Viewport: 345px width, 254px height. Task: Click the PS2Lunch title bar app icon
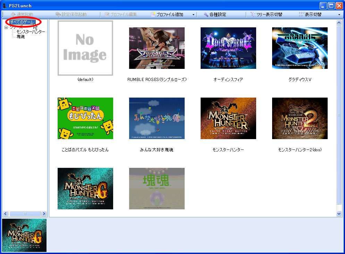point(5,6)
